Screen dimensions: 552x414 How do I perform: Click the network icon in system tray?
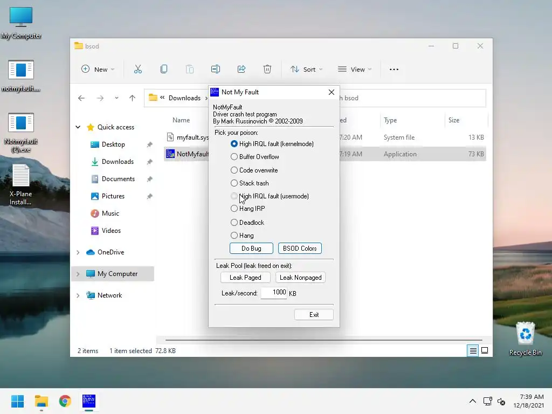pos(487,401)
